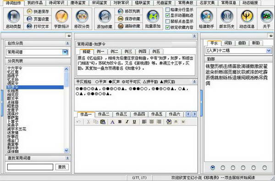Pin the right panel with pushpin
The width and height of the screenshot is (275, 181).
[271, 36]
